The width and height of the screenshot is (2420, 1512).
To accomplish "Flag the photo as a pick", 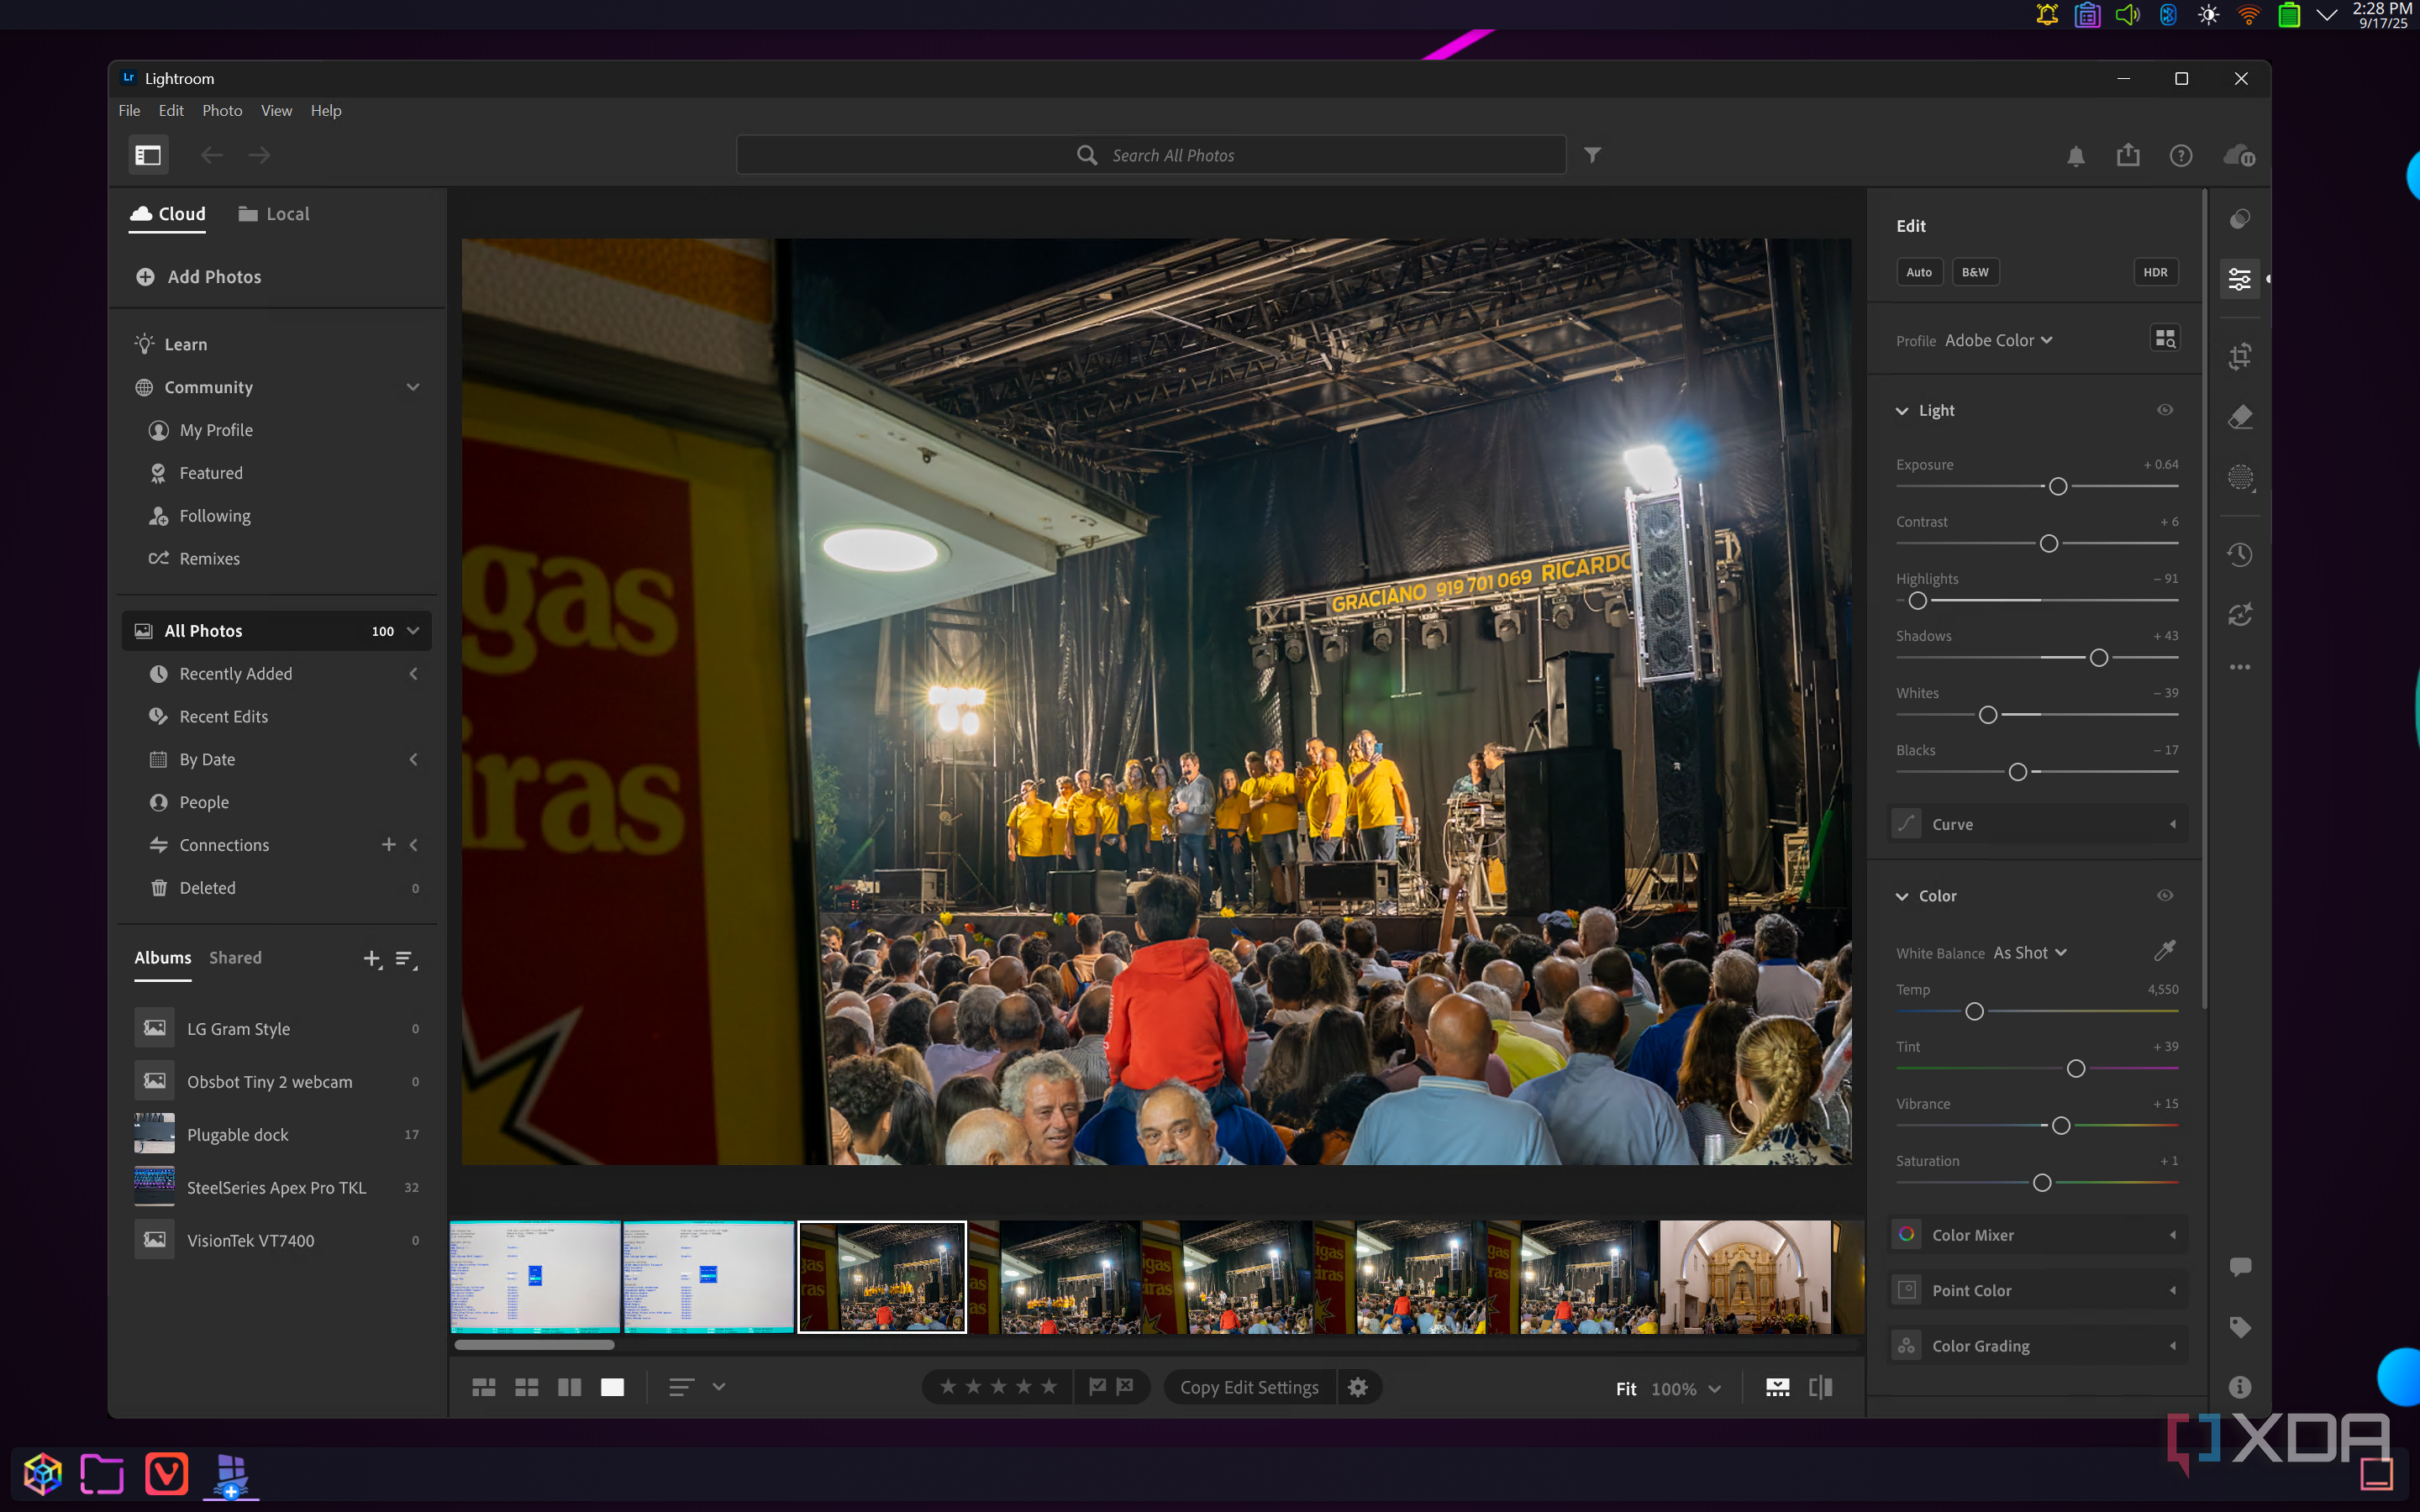I will pyautogui.click(x=1097, y=1386).
